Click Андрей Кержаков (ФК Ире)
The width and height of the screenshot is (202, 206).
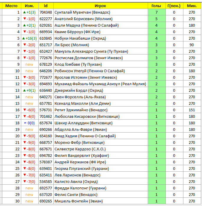click(101, 162)
